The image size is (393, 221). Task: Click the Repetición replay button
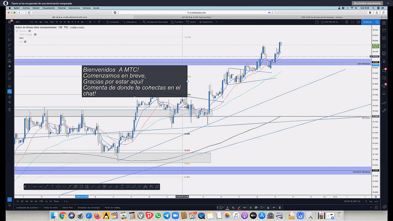click(206, 22)
